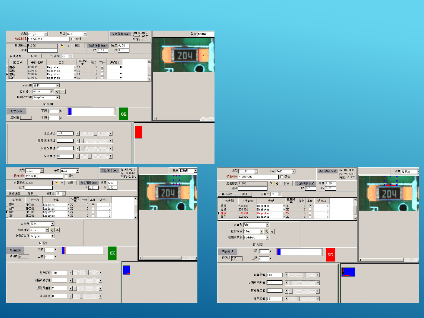Toggle the 极性 checkbox in top-left panel
The width and height of the screenshot is (424, 318).
(73, 39)
